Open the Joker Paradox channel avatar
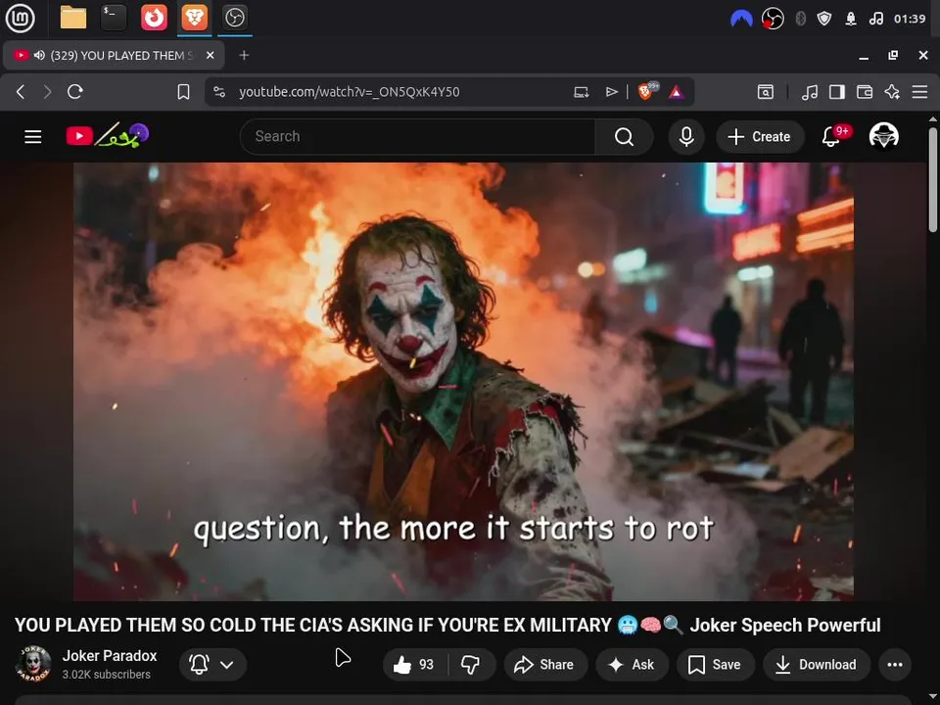 pyautogui.click(x=33, y=664)
